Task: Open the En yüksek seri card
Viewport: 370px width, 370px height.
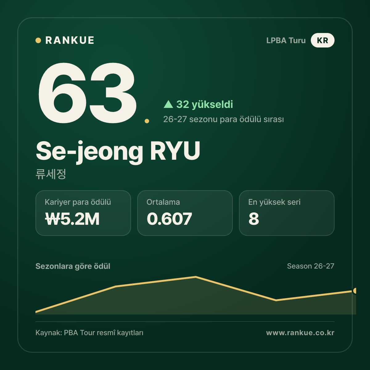Action: [287, 213]
